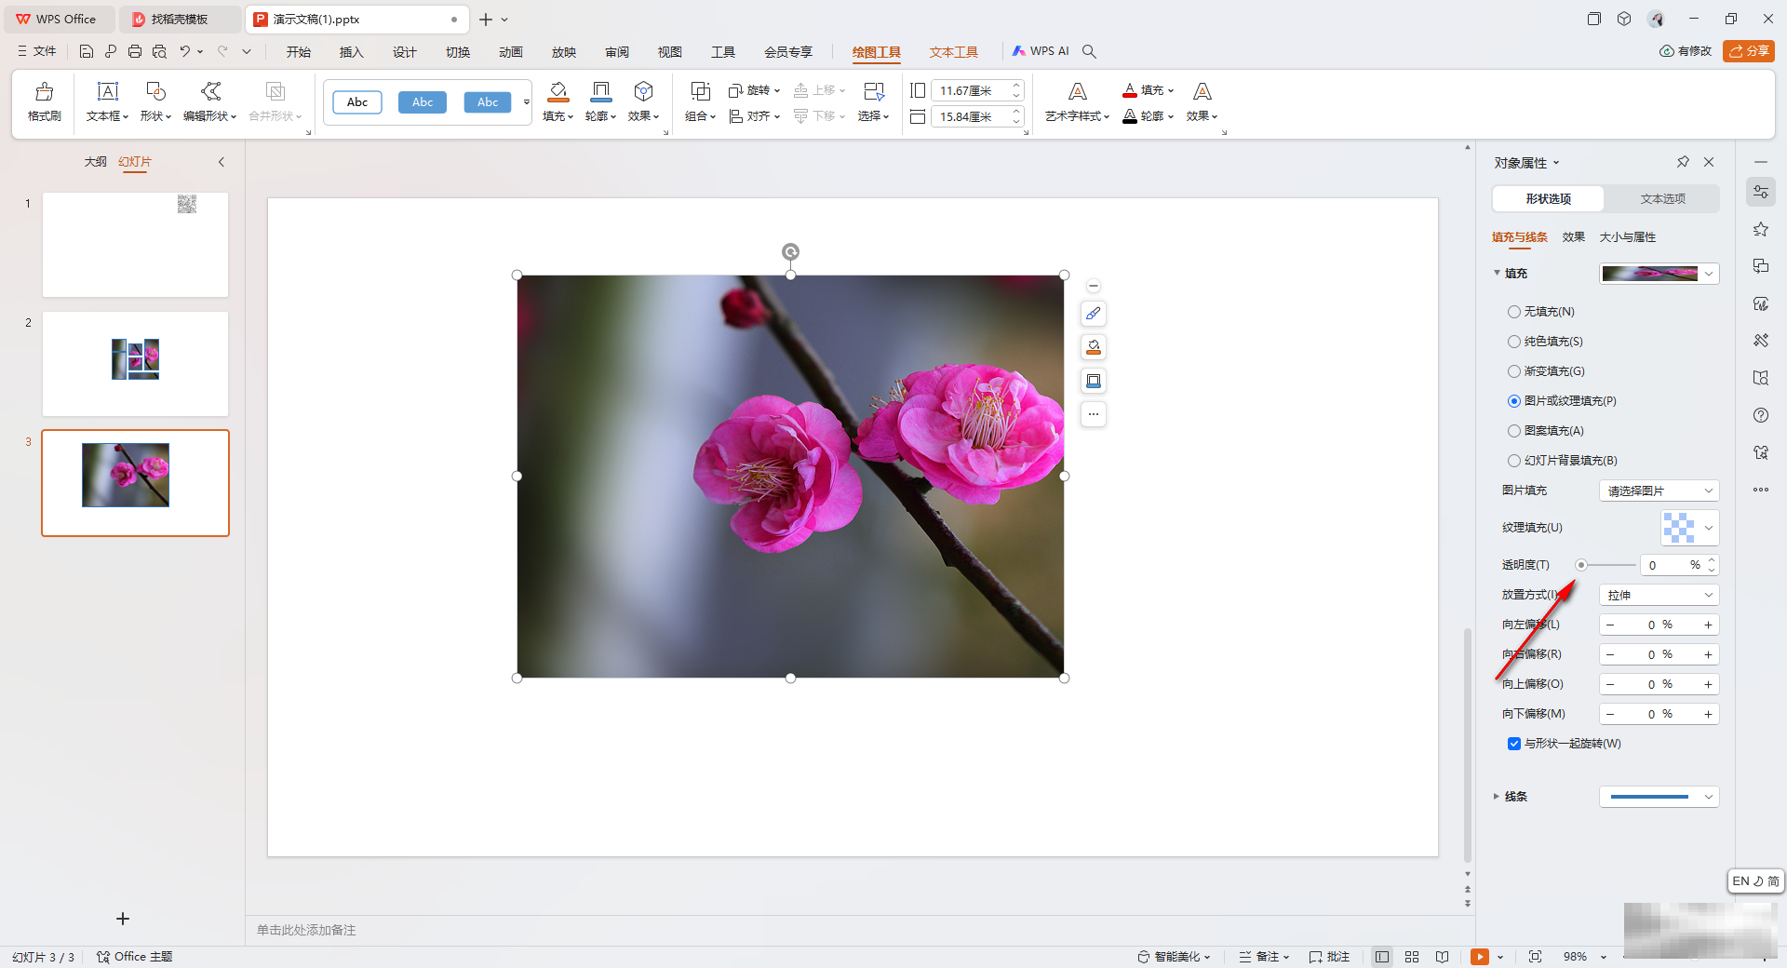Click the text Effects (效果) A icon
This screenshot has width=1787, height=968.
[1202, 91]
